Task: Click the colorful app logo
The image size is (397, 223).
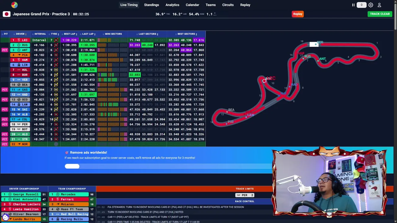Action: [14, 5]
